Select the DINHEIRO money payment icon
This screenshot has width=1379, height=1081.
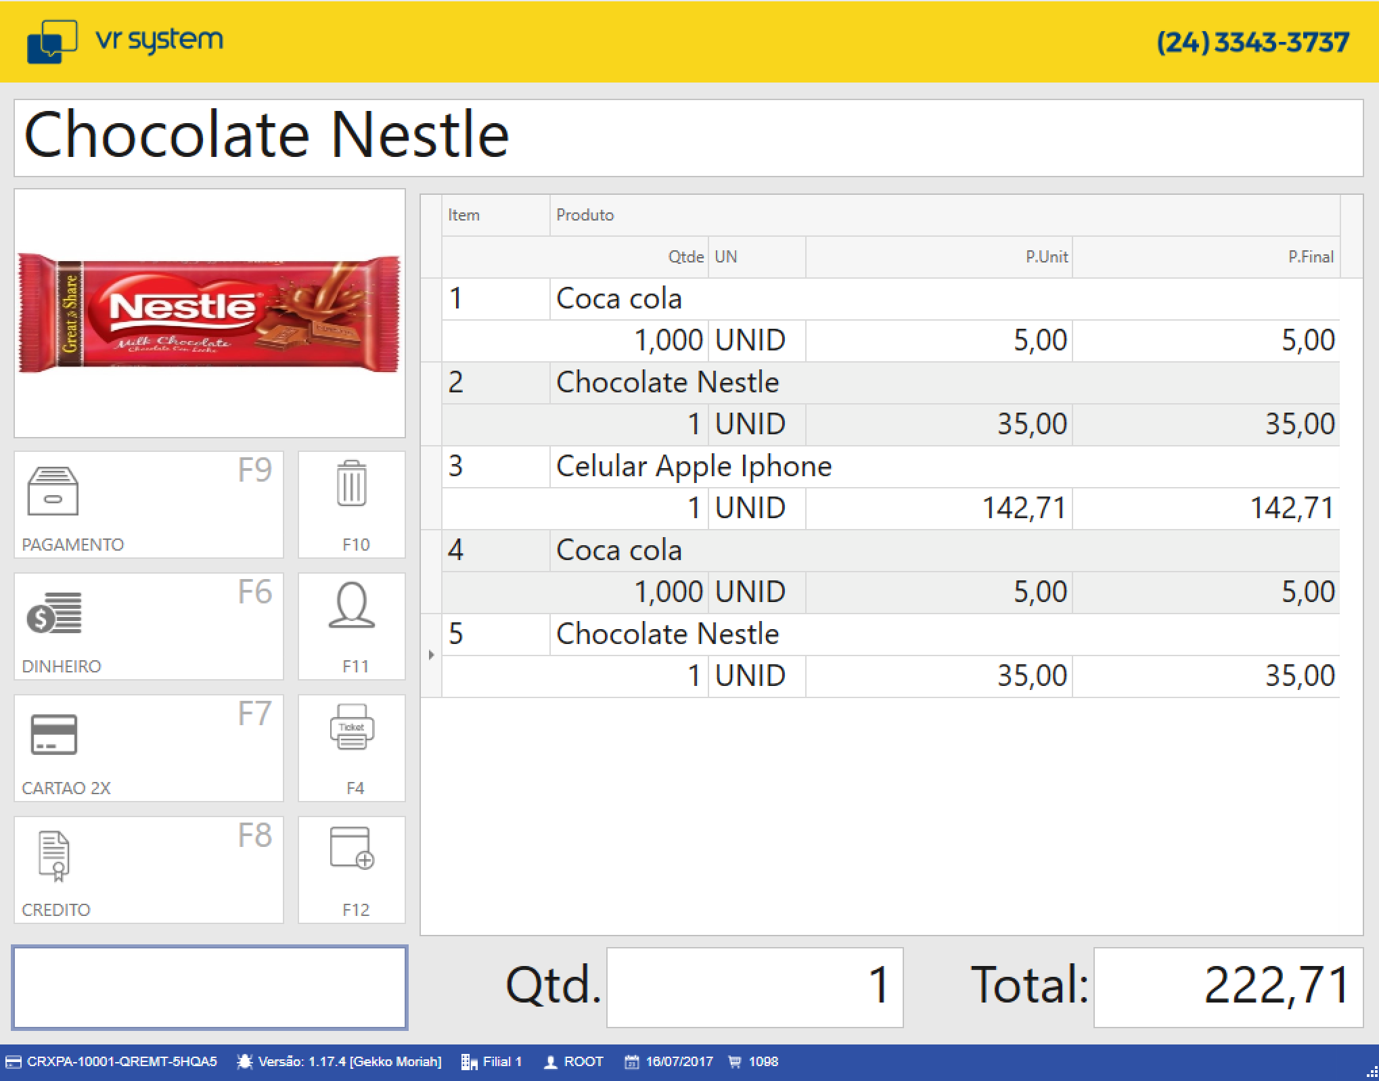click(x=54, y=613)
